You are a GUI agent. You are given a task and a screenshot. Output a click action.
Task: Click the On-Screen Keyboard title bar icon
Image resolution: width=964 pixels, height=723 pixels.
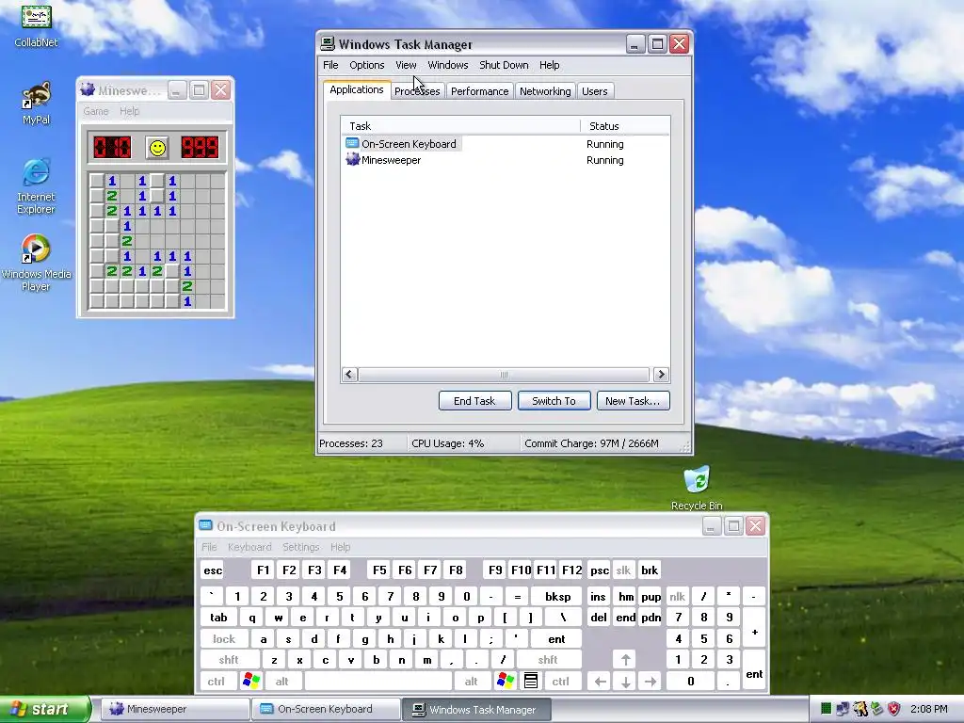(x=206, y=525)
